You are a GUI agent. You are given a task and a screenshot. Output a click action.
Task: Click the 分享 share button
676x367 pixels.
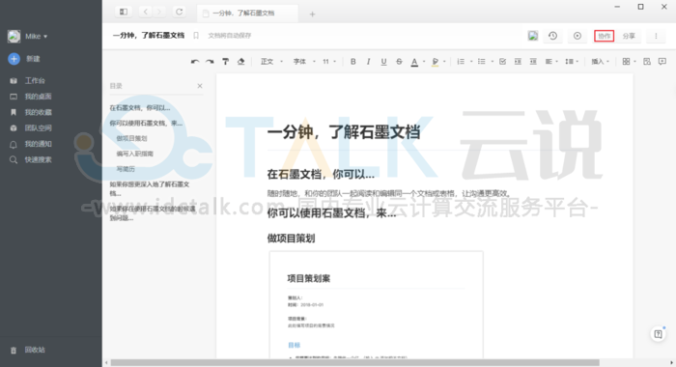pyautogui.click(x=629, y=36)
